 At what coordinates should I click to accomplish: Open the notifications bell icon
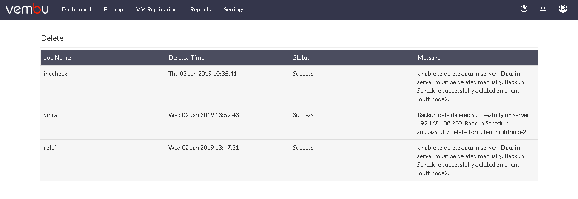click(x=543, y=9)
